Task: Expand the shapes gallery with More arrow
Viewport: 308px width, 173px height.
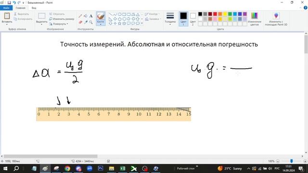Action: coord(142,24)
